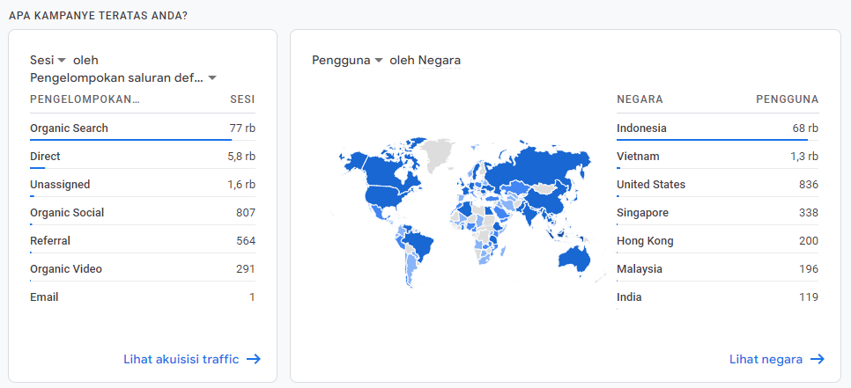Select the Unassigned channel row
The image size is (851, 388).
[x=143, y=184]
